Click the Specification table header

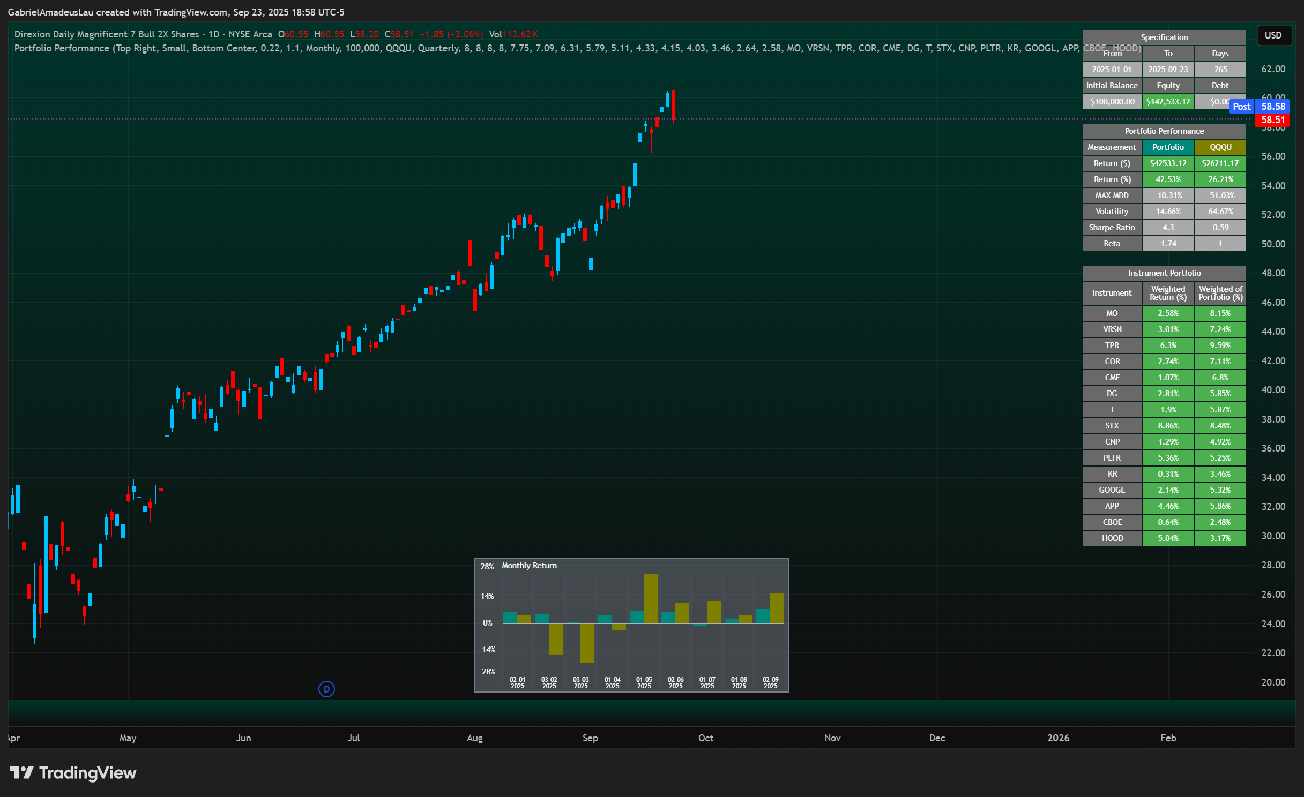click(x=1164, y=37)
